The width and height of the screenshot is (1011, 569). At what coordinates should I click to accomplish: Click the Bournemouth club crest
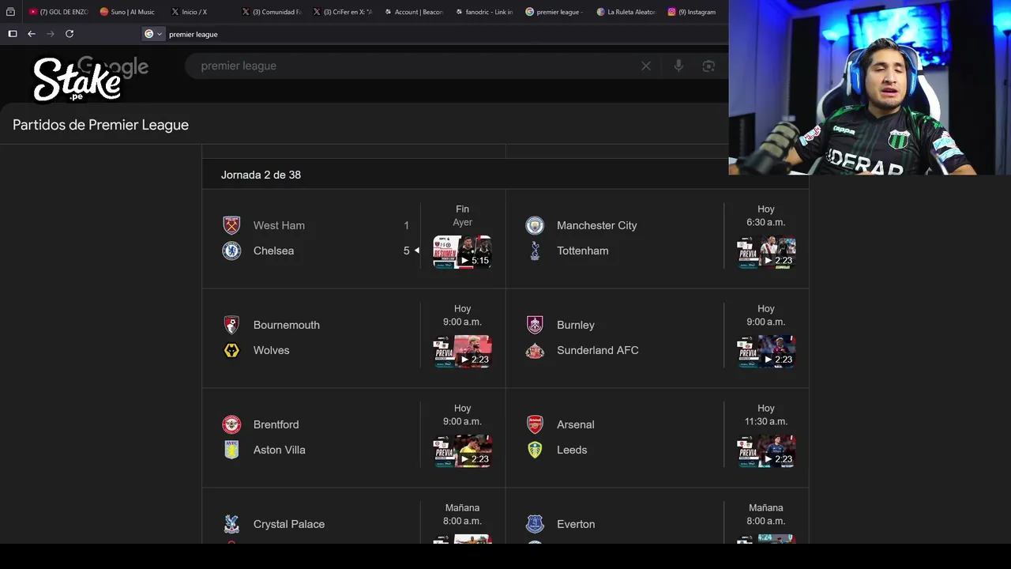(231, 325)
